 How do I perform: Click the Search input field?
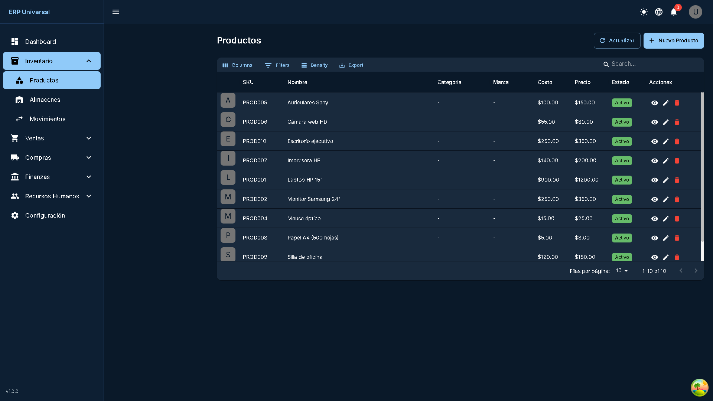[x=655, y=64]
